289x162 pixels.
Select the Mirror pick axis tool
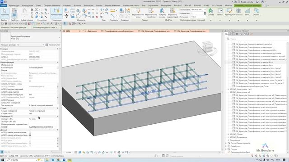pyautogui.click(x=78, y=11)
